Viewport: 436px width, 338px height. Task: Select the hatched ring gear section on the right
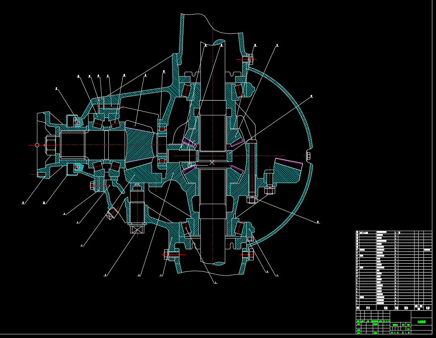pos(287,171)
